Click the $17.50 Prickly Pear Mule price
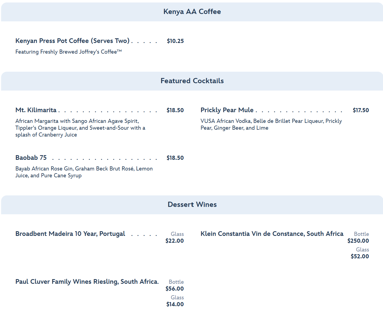This screenshot has height=324, width=383. coord(361,111)
